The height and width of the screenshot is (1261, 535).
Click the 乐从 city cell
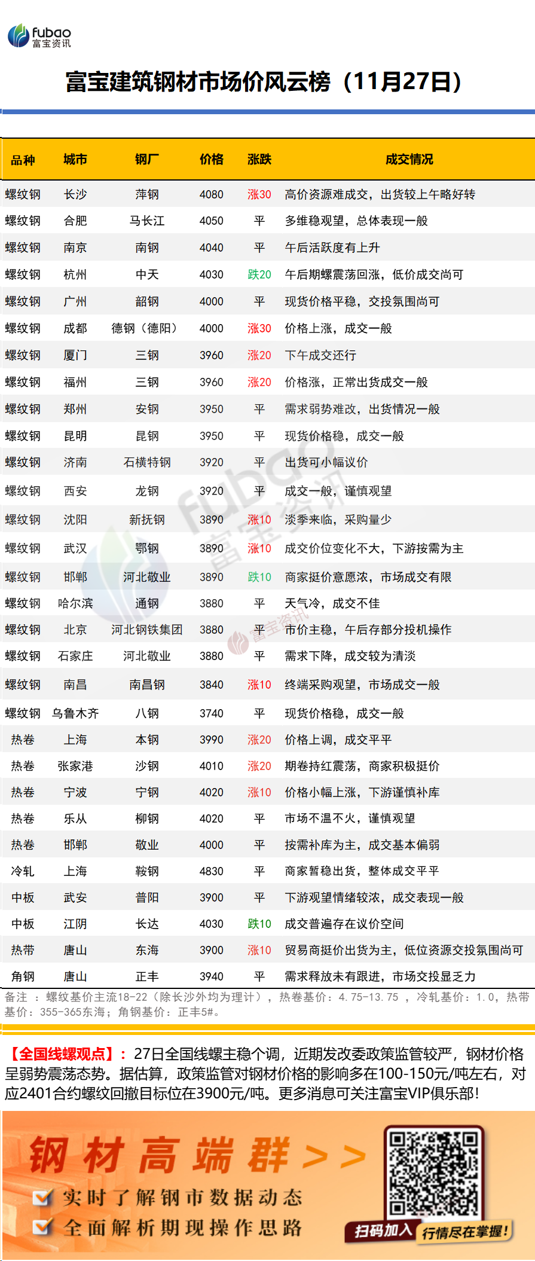[75, 819]
